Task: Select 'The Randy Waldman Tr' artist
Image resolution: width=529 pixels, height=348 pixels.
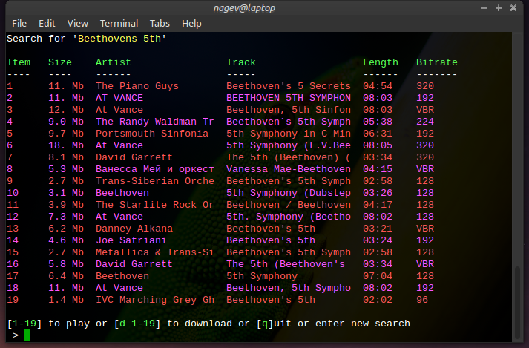Action: pos(155,122)
